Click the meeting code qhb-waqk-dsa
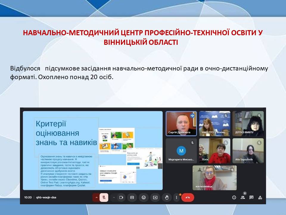The height and width of the screenshot is (215, 286). pyautogui.click(x=46, y=197)
